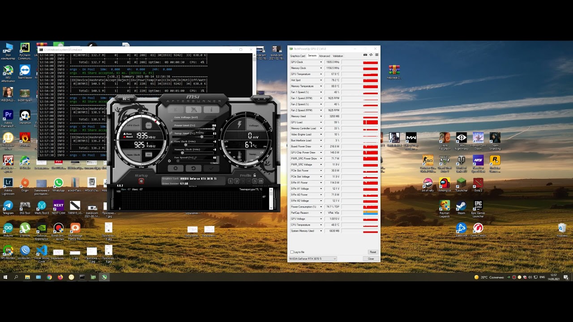Switch to GPU-Z Advanced tab
573x322 pixels.
(325, 56)
